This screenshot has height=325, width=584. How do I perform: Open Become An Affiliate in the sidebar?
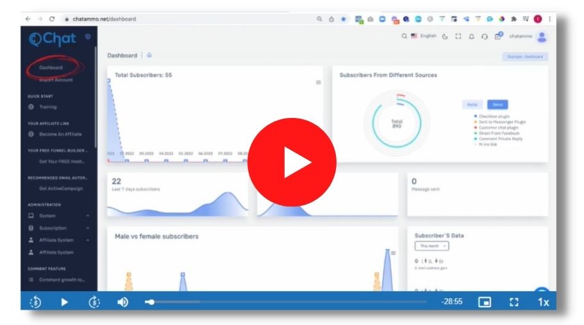coord(60,134)
